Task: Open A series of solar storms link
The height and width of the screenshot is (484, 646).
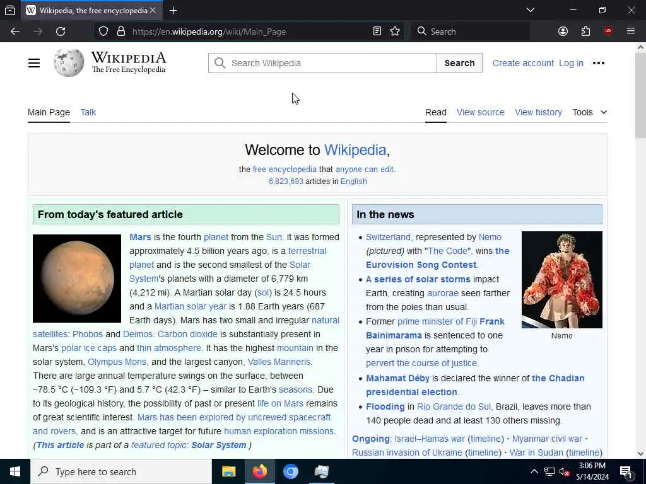Action: [x=418, y=279]
